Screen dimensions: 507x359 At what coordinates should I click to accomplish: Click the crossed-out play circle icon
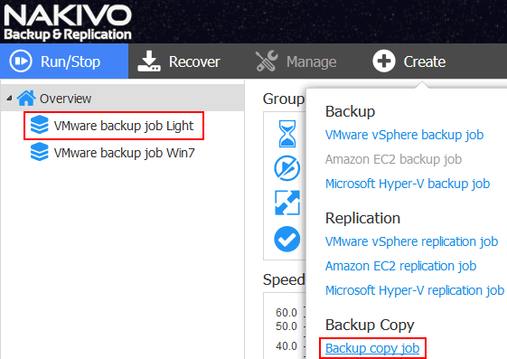pos(287,168)
